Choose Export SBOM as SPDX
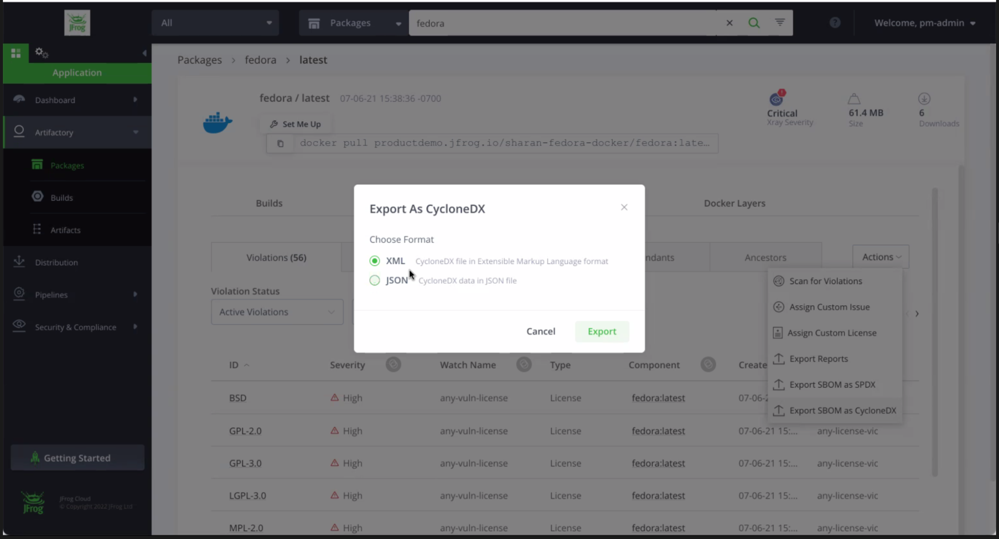Image resolution: width=999 pixels, height=539 pixels. [x=832, y=384]
